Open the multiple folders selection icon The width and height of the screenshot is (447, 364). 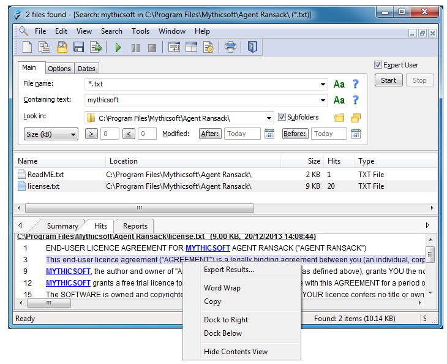tap(356, 118)
